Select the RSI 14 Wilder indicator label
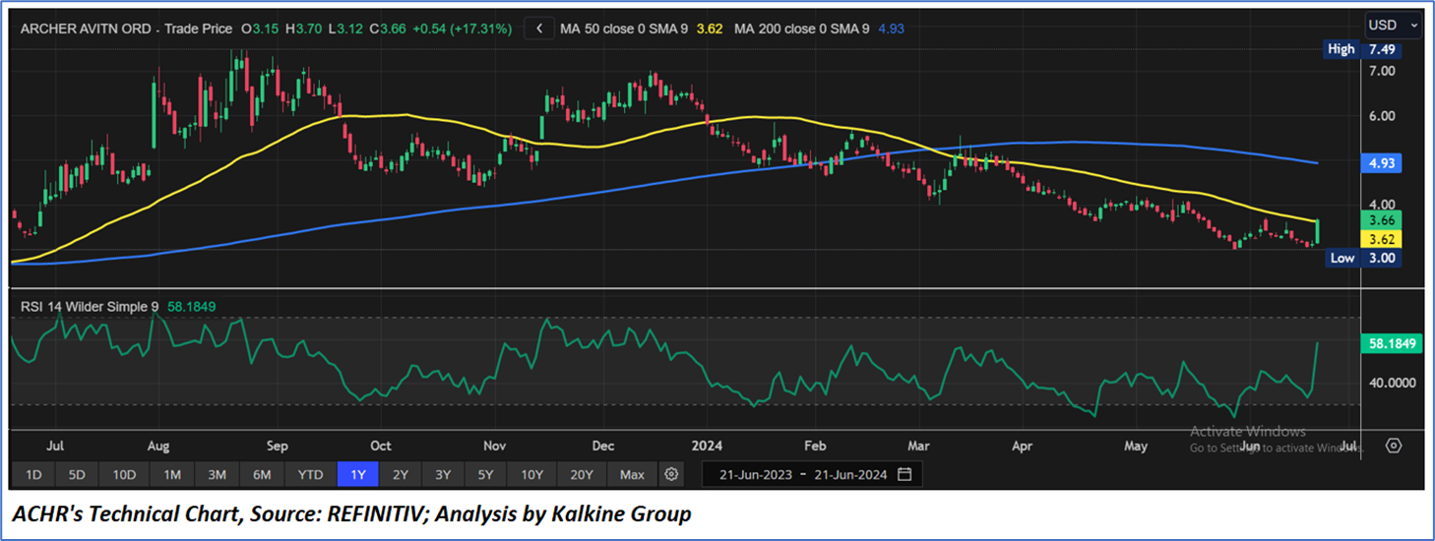Image resolution: width=1435 pixels, height=541 pixels. point(90,307)
